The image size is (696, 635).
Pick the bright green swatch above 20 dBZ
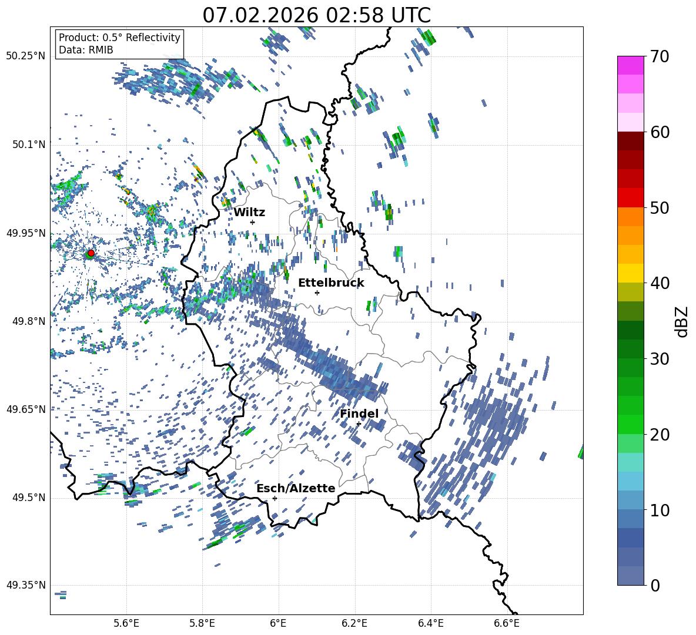631,424
